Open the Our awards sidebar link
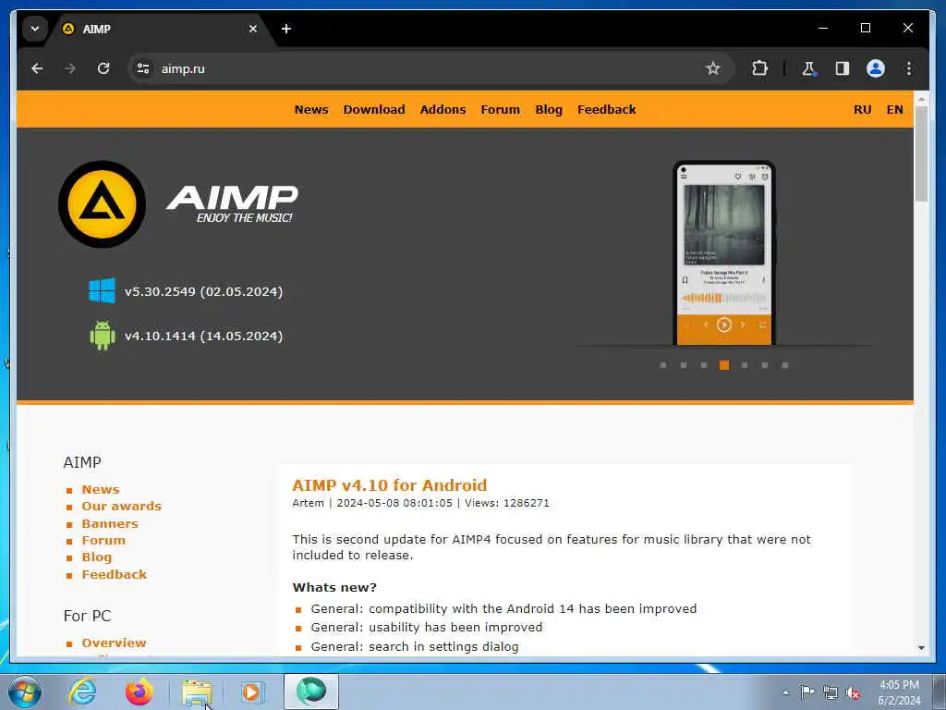The image size is (946, 710). tap(121, 507)
